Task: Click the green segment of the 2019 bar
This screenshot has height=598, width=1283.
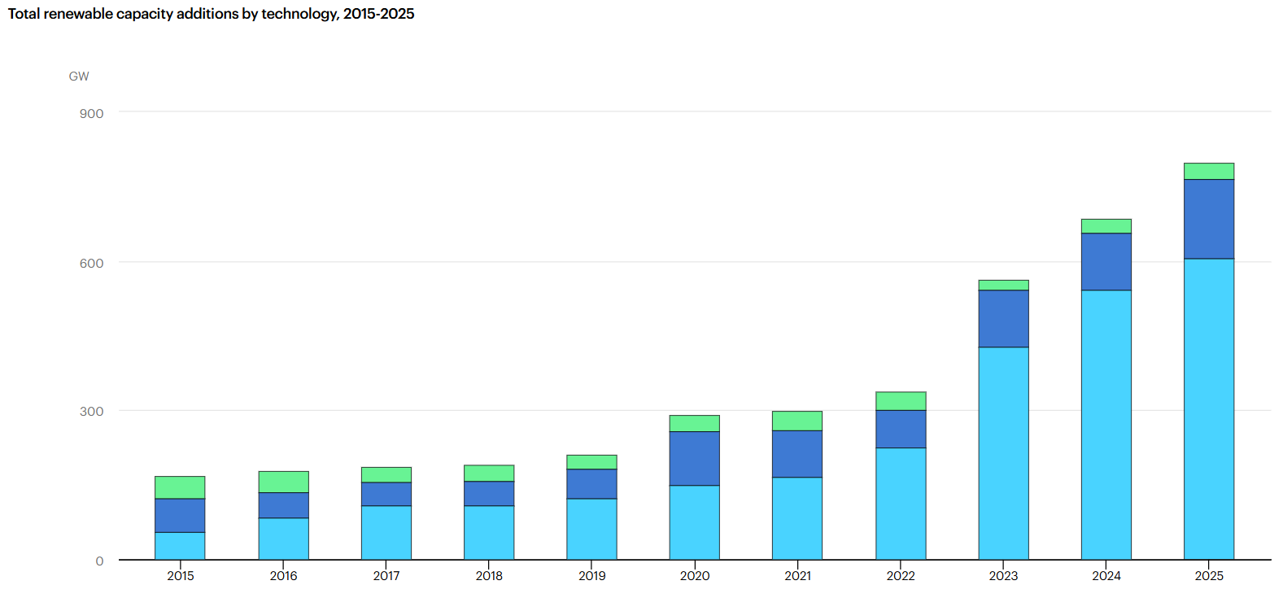Action: click(x=591, y=461)
